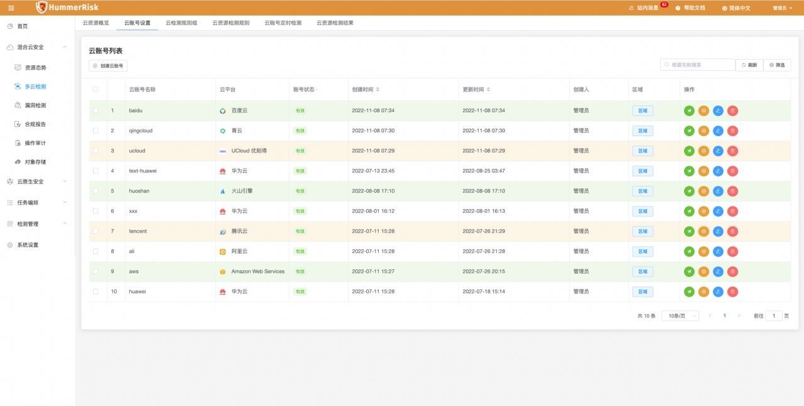Open the 10条/页 page size dropdown
The height and width of the screenshot is (406, 804).
point(680,316)
